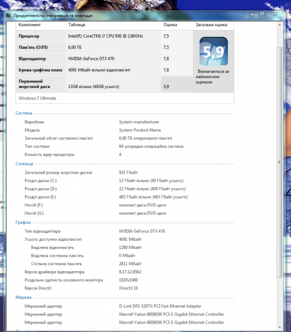Select the DirectX 10 value

[x=128, y=288]
